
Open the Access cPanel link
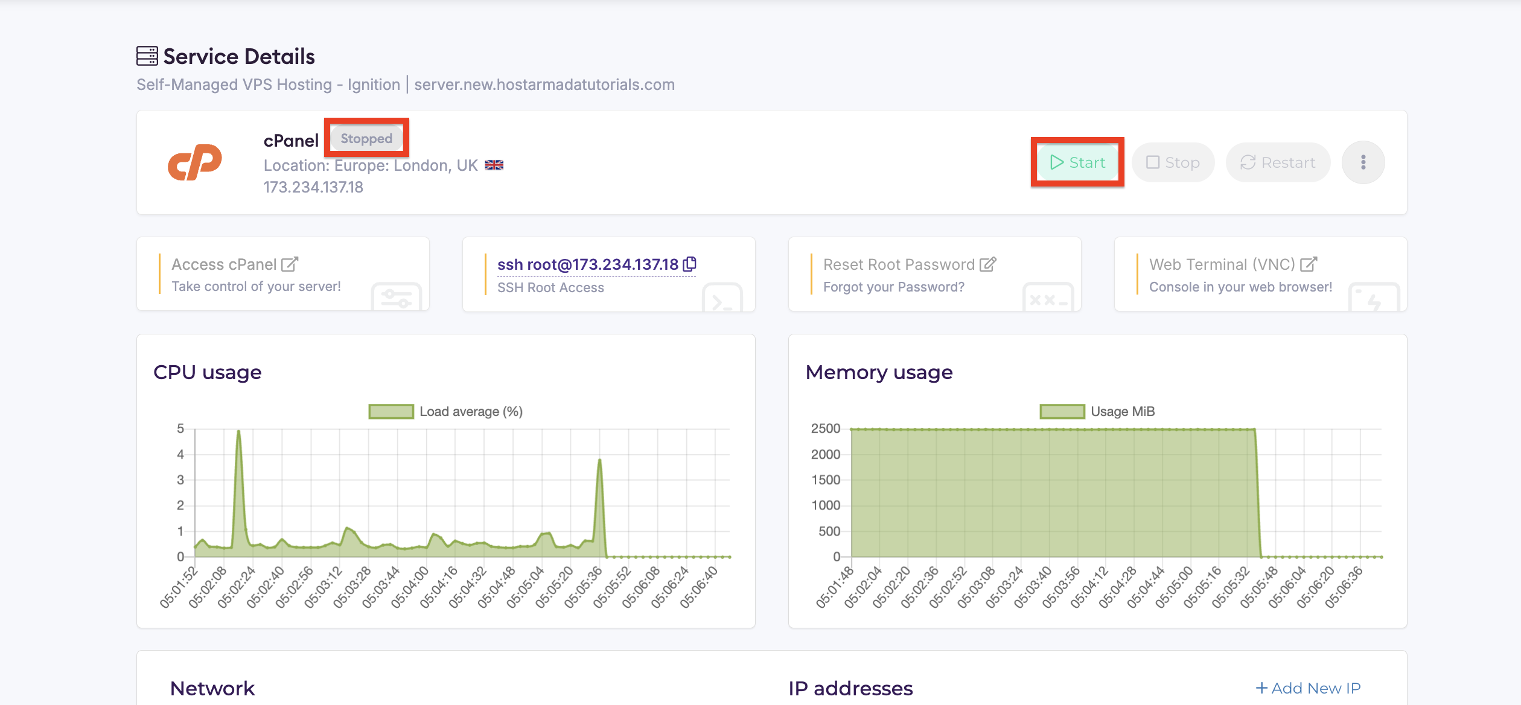(224, 264)
